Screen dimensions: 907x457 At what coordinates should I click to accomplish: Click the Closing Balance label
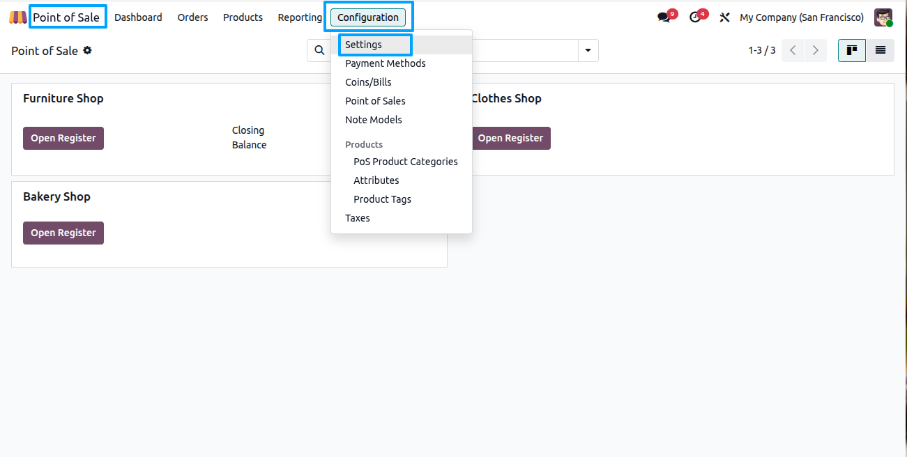tap(250, 137)
